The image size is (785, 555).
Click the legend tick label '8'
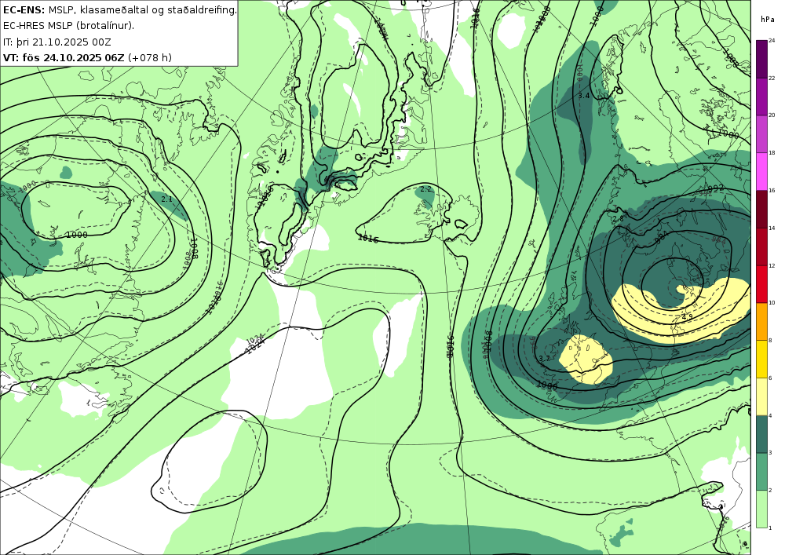click(770, 341)
